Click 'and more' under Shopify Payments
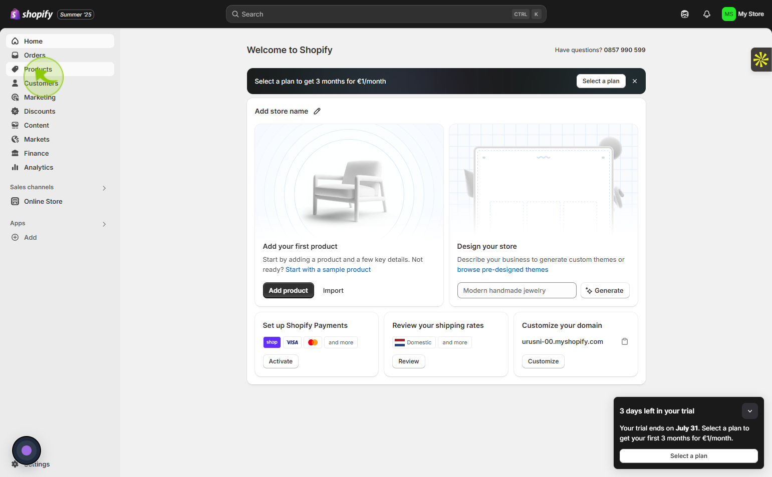The width and height of the screenshot is (772, 477). tap(341, 342)
